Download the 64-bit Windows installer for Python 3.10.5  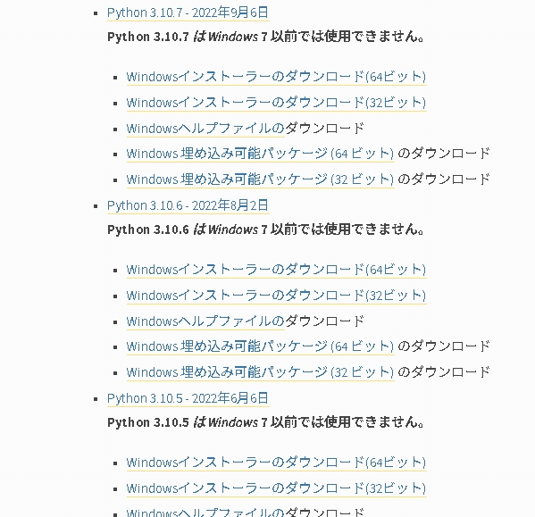tap(276, 463)
